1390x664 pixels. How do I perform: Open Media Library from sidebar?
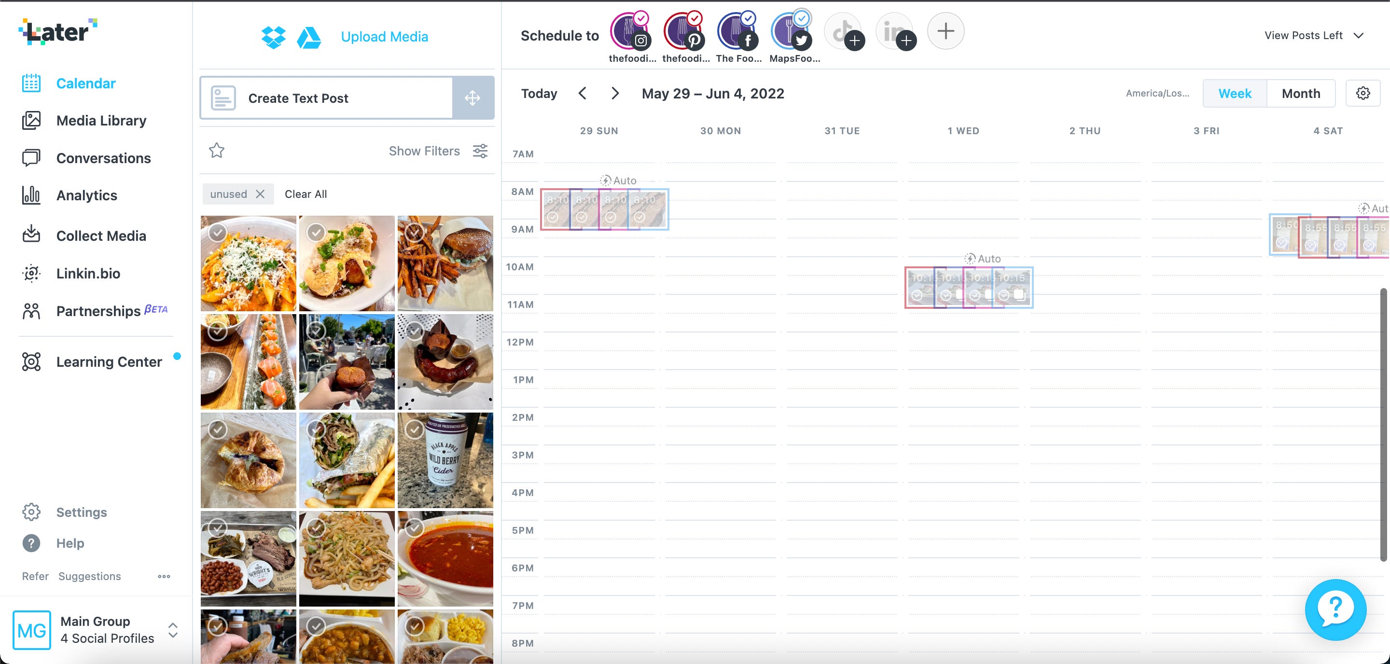(x=101, y=120)
